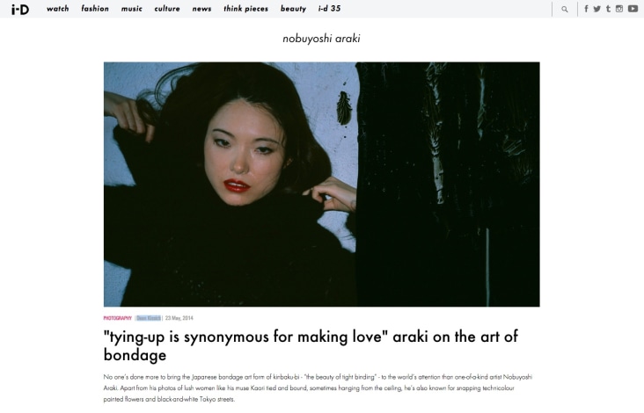Click the Araki portrait hero image
The image size is (644, 413).
tap(322, 185)
